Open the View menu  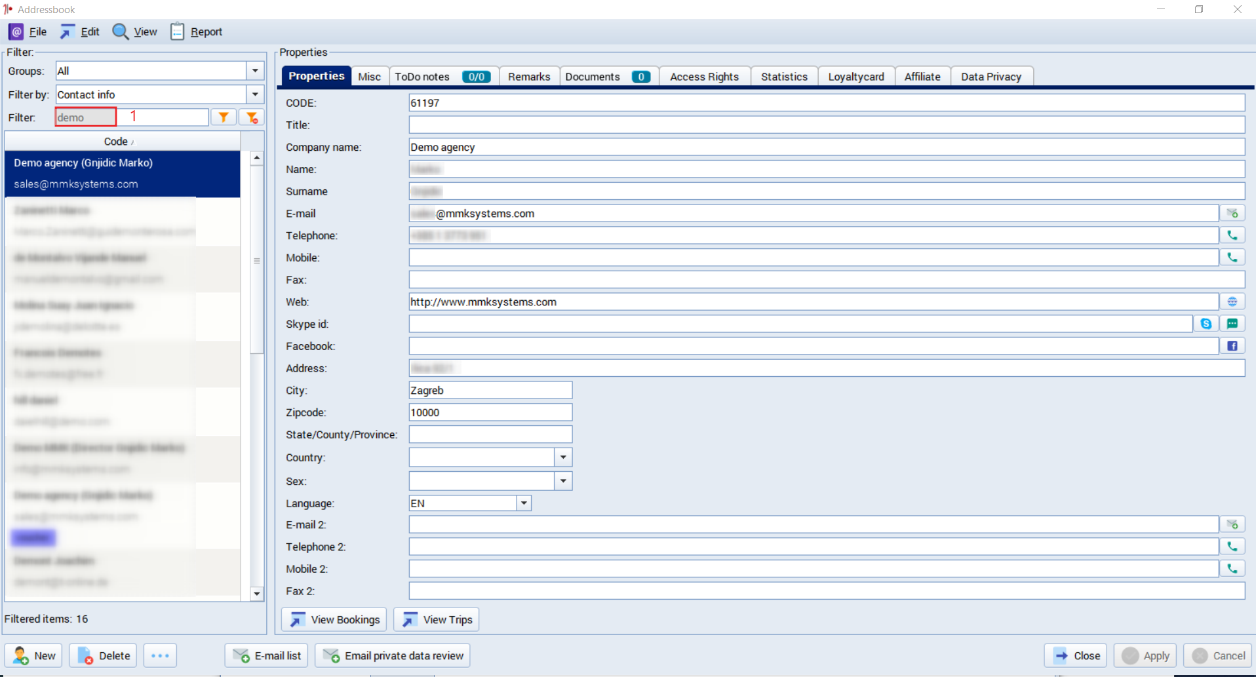[135, 31]
